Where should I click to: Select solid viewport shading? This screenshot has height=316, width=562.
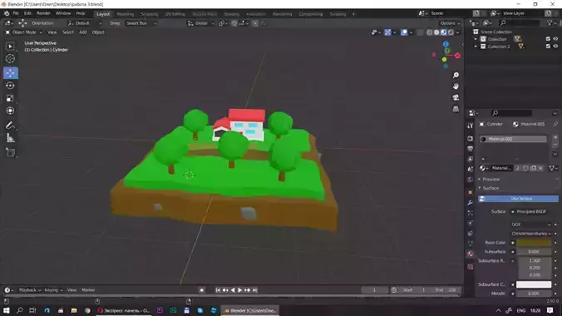tap(436, 32)
